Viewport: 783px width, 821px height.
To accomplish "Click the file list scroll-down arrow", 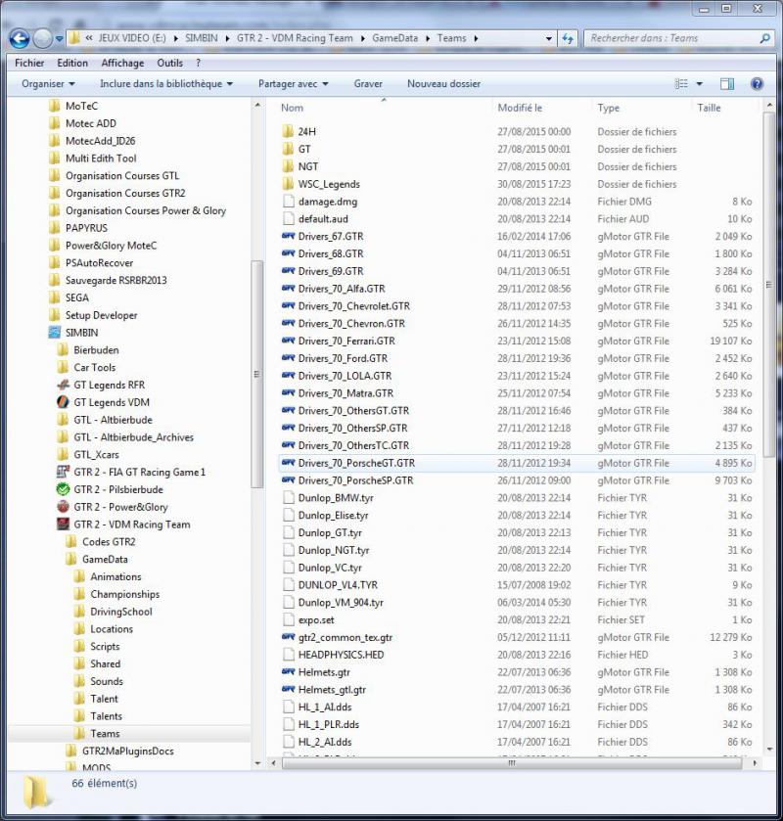I will click(769, 750).
